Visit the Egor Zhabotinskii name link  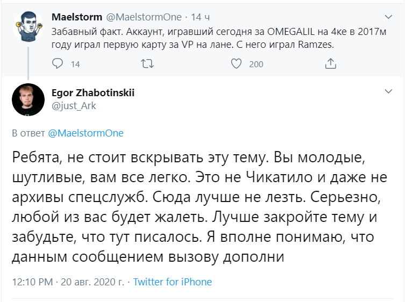[93, 93]
